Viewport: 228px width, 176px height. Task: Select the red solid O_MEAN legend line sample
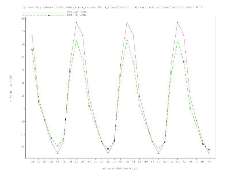pos(45,12)
